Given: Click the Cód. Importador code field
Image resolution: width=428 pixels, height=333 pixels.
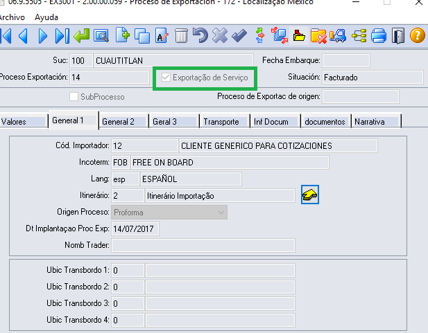Looking at the screenshot, I should coord(145,146).
